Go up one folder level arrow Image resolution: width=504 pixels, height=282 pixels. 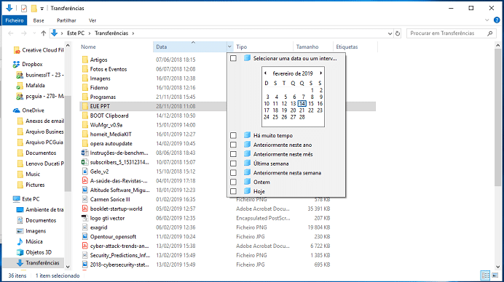click(44, 33)
